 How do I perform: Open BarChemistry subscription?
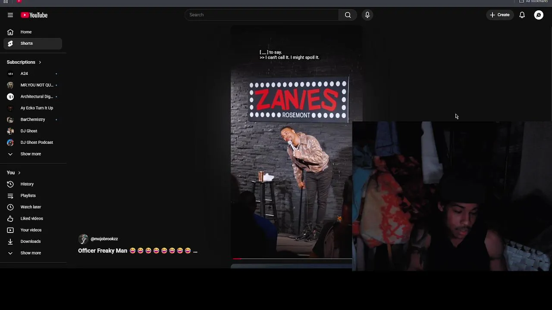coord(33,120)
